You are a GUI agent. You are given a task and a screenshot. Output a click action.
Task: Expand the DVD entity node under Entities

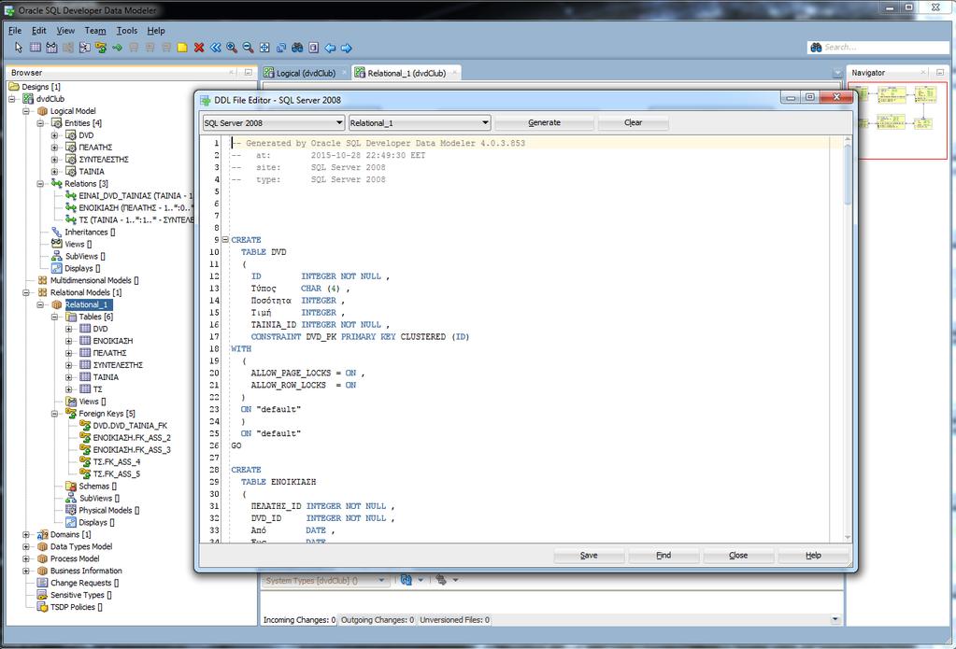pyautogui.click(x=54, y=135)
